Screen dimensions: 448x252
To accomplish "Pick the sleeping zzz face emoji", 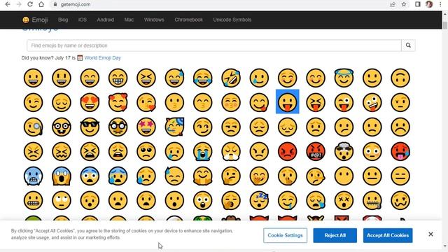I will pos(259,200).
